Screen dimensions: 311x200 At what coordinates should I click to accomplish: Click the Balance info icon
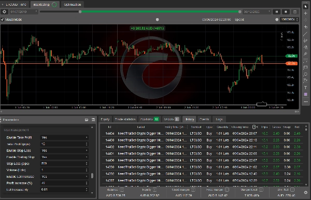click(122, 190)
